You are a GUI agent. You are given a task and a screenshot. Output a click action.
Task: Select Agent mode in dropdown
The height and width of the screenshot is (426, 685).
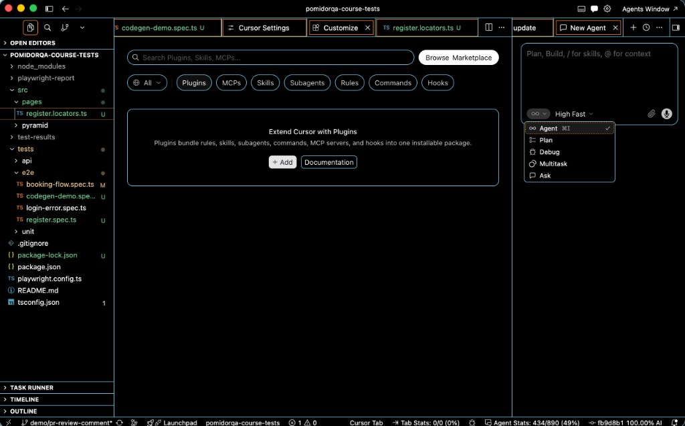[569, 128]
